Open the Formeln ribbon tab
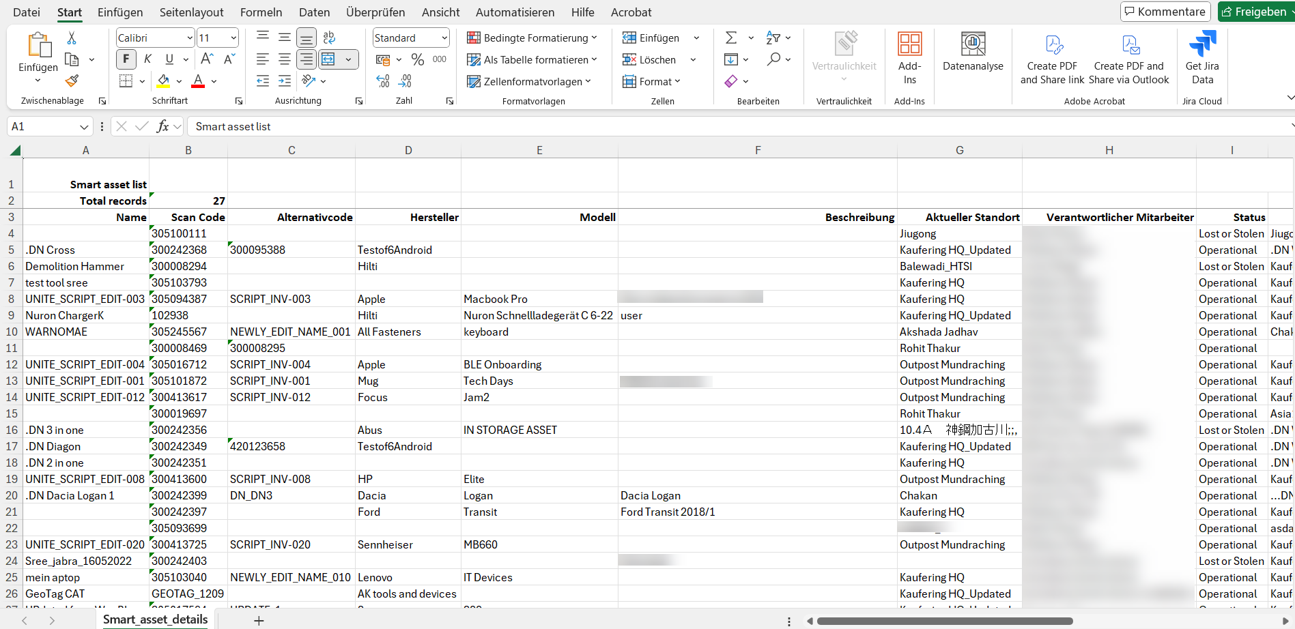Viewport: 1295px width, 629px height. click(261, 12)
